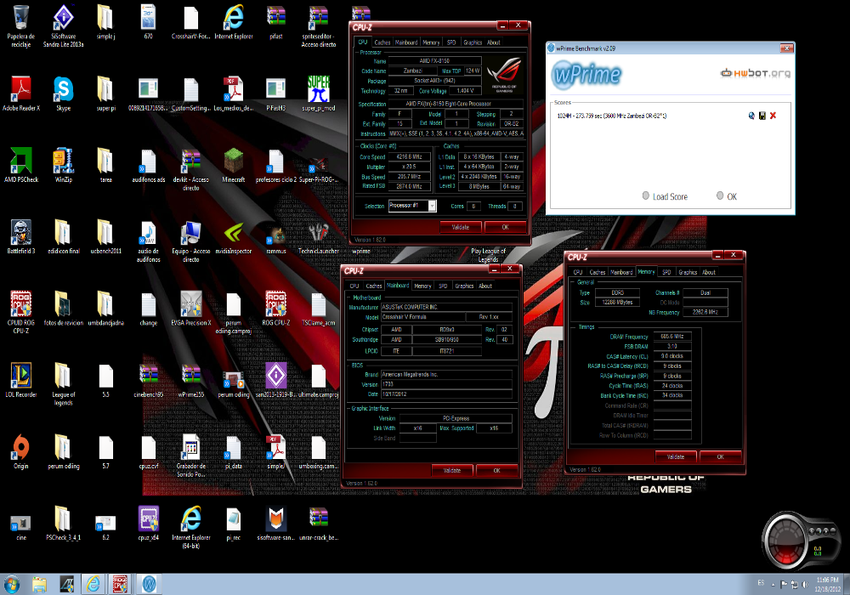The image size is (850, 595).
Task: Show hidden tray icons arrow in taskbar
Action: [773, 584]
